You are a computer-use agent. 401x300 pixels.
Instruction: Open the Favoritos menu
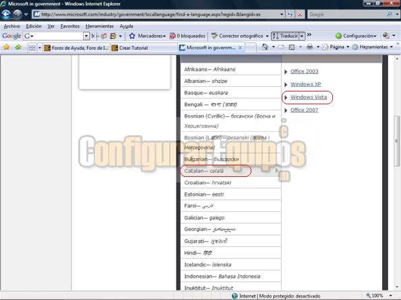(70, 26)
